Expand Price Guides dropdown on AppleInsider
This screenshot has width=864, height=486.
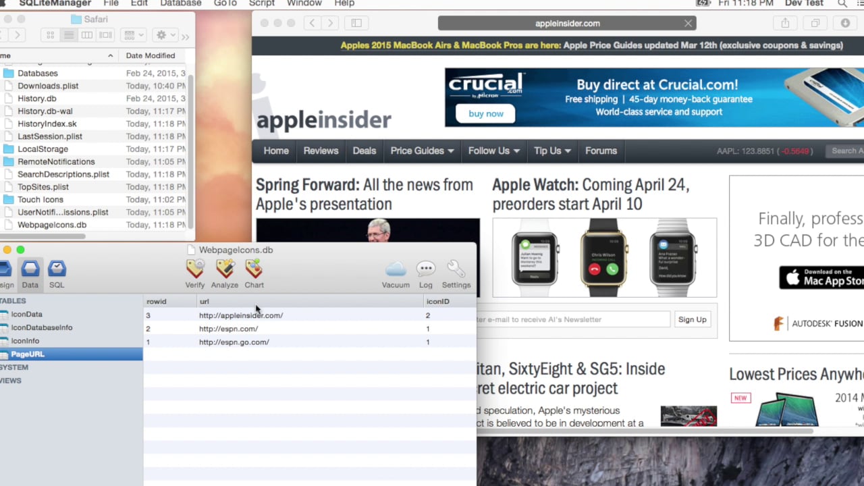422,151
